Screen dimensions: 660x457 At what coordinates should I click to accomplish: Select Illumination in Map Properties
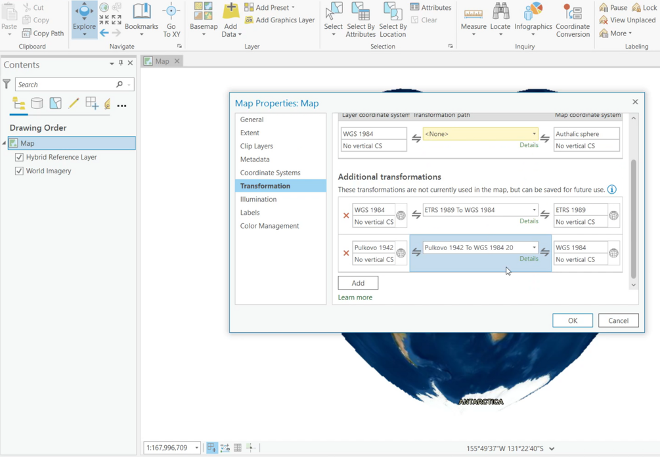pos(258,199)
